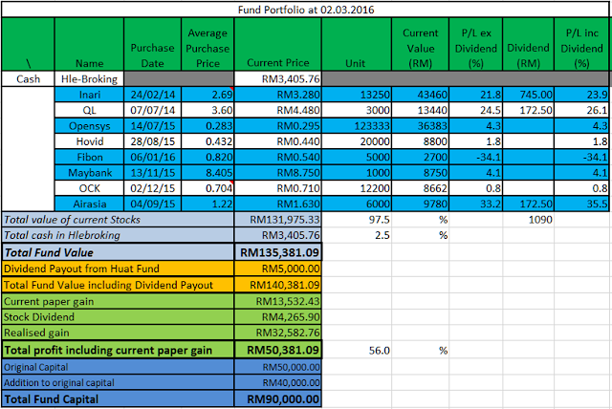Click the Purchase Date column header
The image size is (612, 409).
coord(153,44)
